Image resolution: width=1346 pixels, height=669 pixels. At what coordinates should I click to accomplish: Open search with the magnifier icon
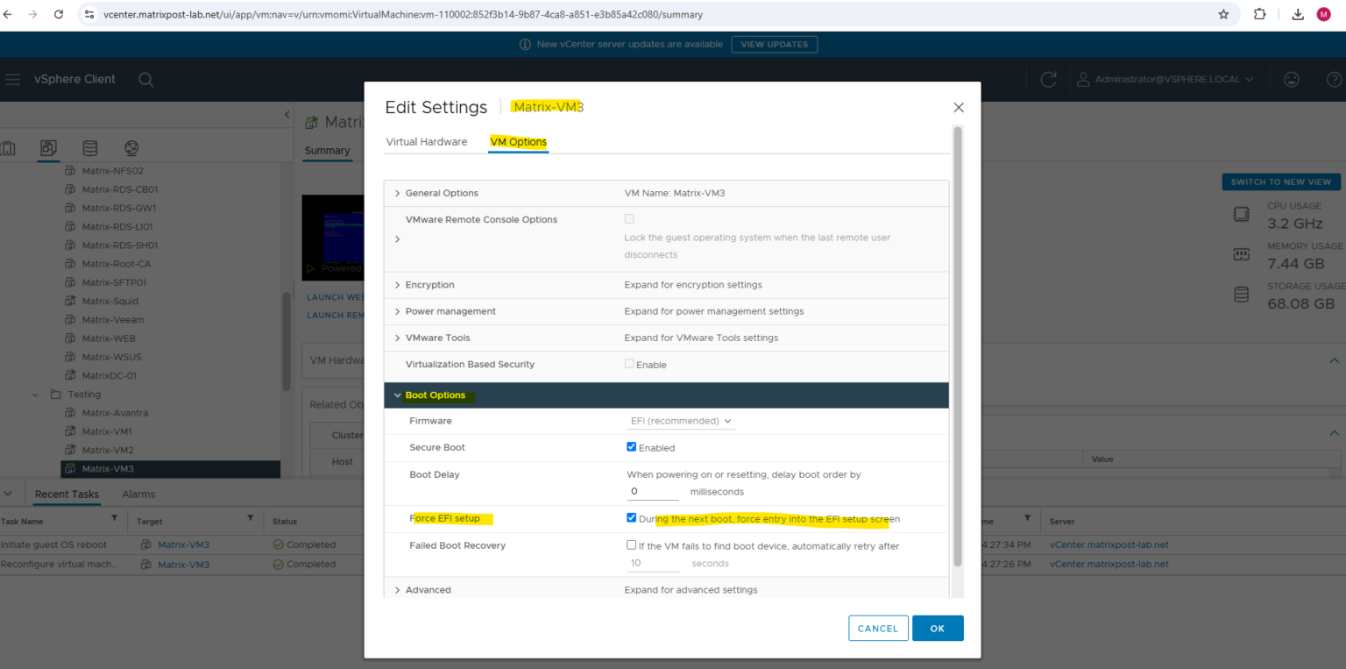point(145,79)
